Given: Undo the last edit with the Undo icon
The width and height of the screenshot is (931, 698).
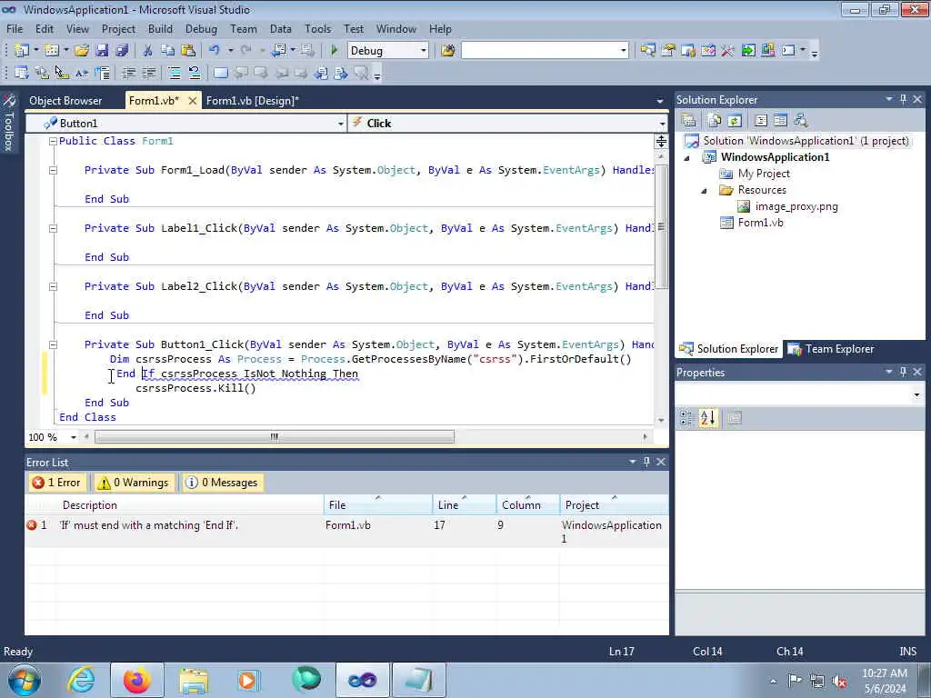Looking at the screenshot, I should (x=215, y=51).
